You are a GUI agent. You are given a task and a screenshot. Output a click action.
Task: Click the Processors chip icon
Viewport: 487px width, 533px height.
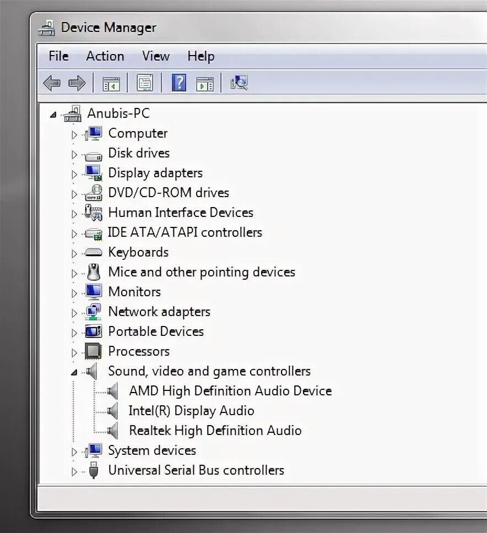click(x=94, y=351)
